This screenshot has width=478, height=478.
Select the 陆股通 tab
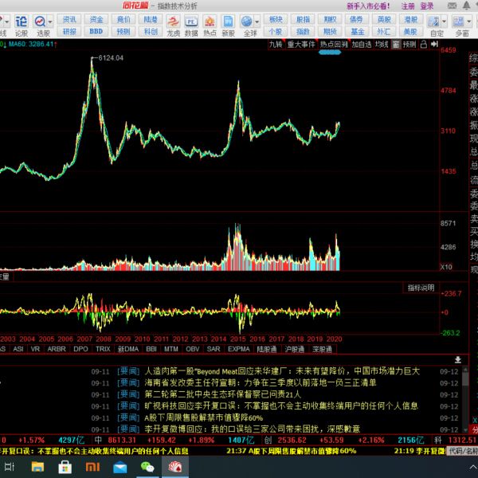pyautogui.click(x=267, y=349)
